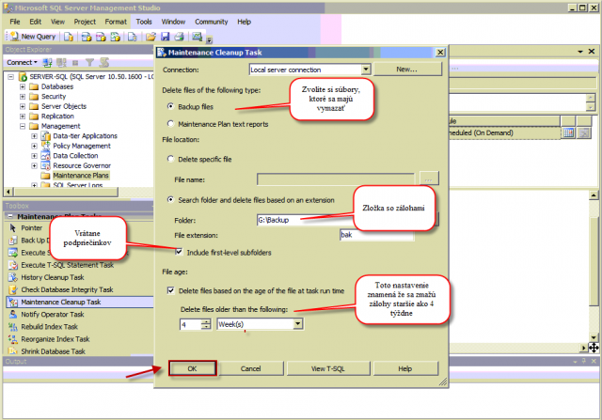Expand the Resource Governor node
The width and height of the screenshot is (602, 420).
(34, 165)
